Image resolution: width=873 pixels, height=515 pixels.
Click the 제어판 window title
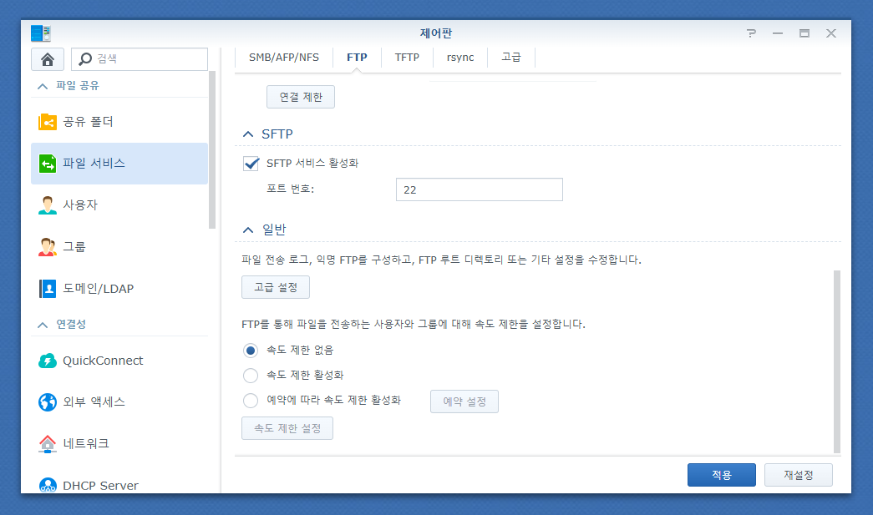click(x=436, y=33)
